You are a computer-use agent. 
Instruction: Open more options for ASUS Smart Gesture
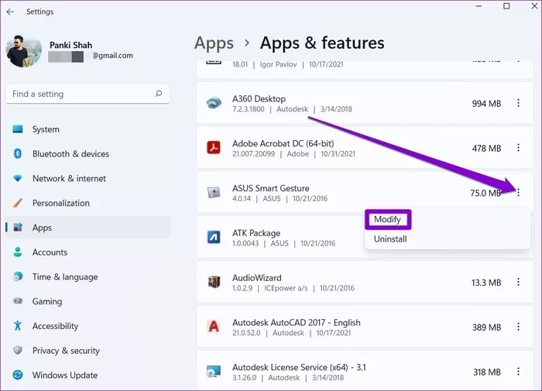(518, 193)
